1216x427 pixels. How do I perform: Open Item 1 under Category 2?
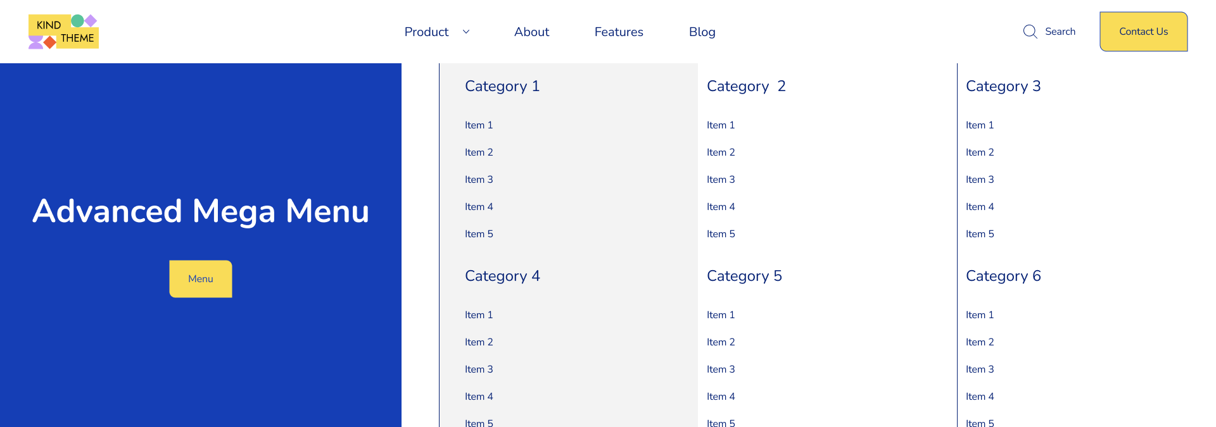click(721, 125)
